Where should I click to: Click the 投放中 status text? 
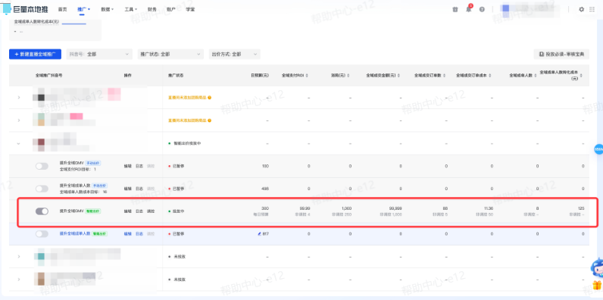click(180, 211)
